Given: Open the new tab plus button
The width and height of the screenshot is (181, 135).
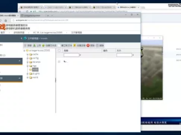Looking at the screenshot, I should click(x=48, y=16).
